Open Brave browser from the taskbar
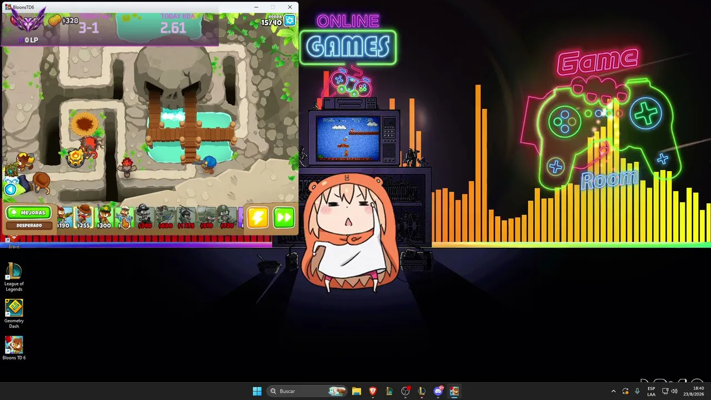Image resolution: width=711 pixels, height=400 pixels. [x=373, y=391]
